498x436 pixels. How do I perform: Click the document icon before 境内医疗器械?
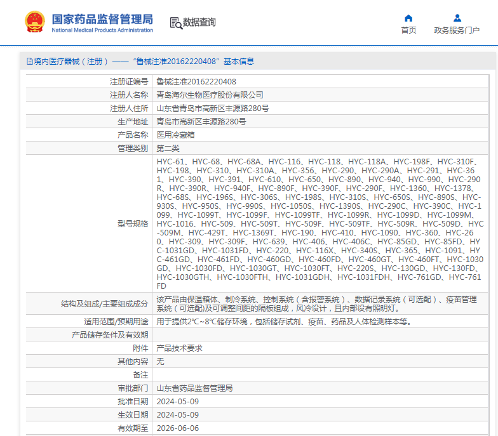click(x=29, y=62)
